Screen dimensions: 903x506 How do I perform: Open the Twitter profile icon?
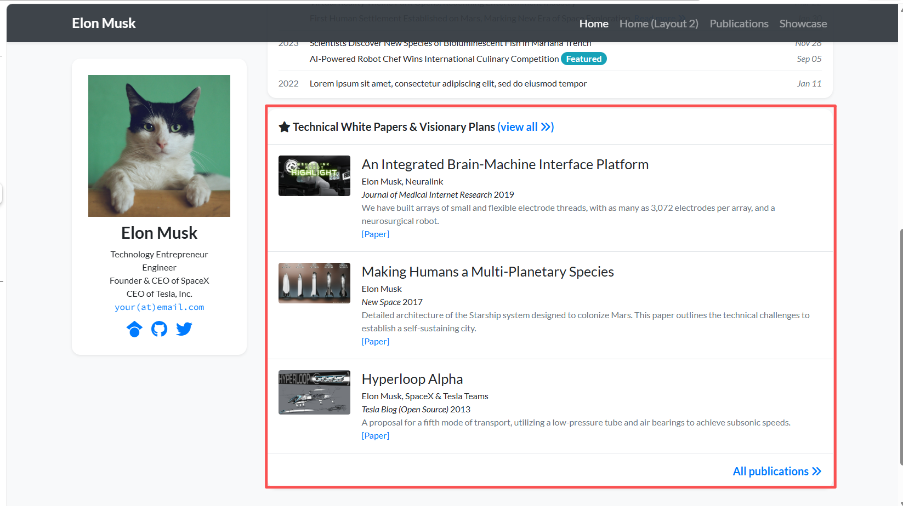pos(184,329)
